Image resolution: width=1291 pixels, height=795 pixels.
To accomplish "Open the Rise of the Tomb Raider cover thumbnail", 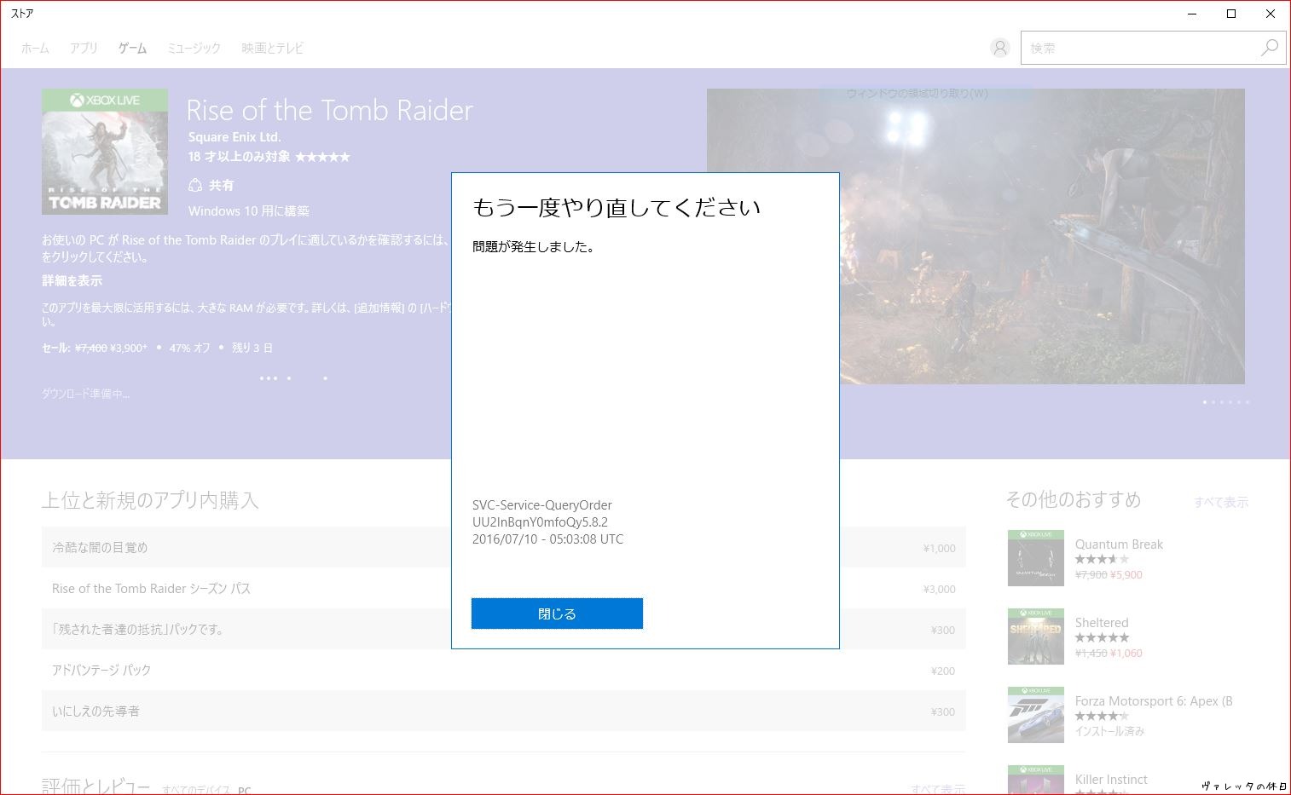I will point(105,152).
